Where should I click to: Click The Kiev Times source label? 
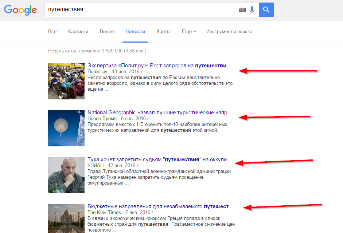[104, 213]
